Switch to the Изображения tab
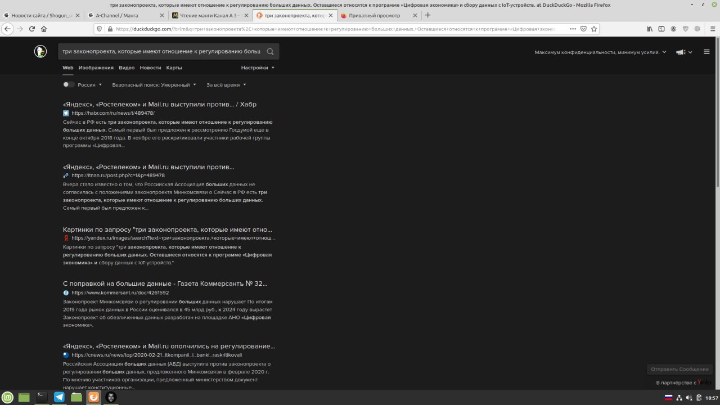Screen dimensions: 720x405 coord(96,67)
